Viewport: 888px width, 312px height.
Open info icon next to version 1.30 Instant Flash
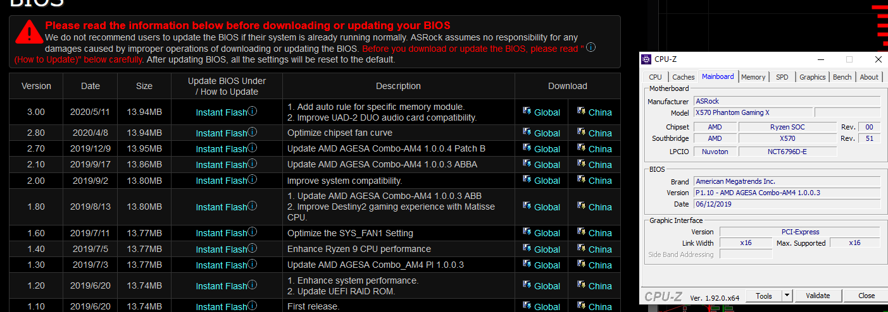tap(252, 264)
